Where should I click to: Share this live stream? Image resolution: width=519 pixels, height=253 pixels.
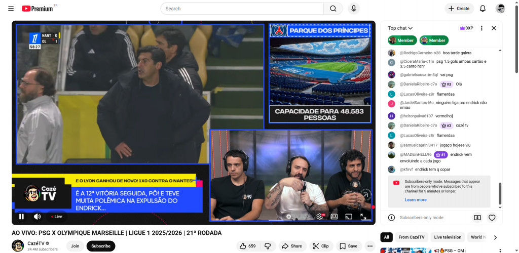[292, 246]
